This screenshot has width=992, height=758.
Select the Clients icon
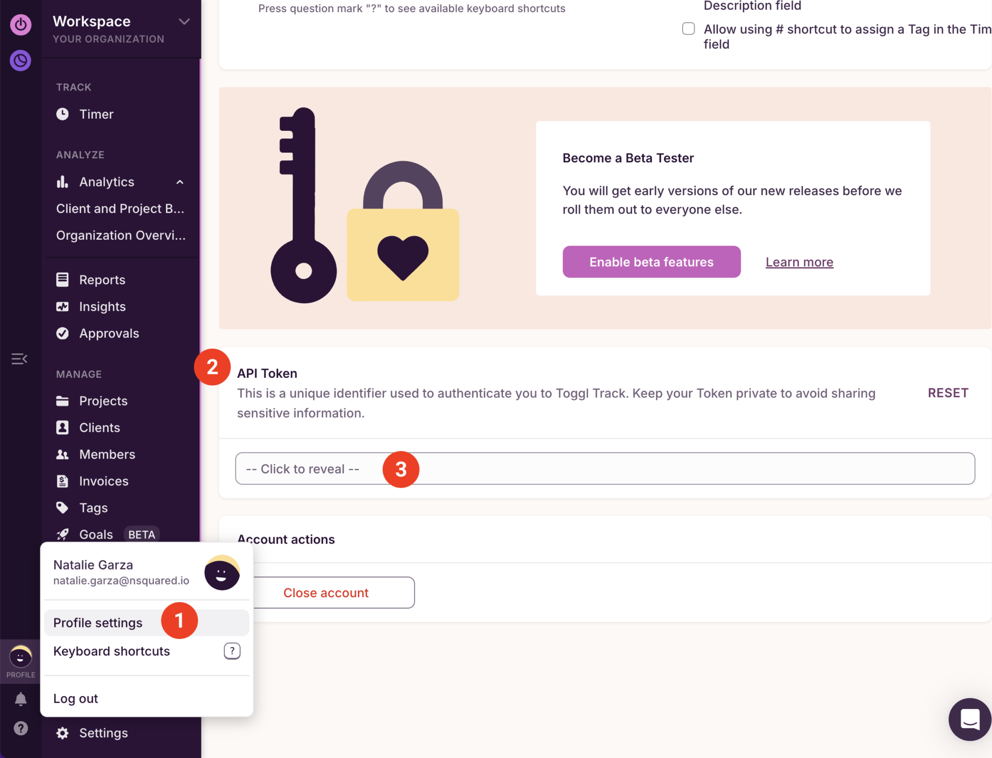coord(62,427)
